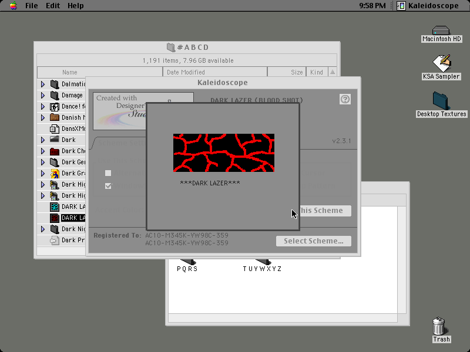Click the Dark Nig folder icon
Image resolution: width=470 pixels, height=352 pixels.
coord(54,229)
